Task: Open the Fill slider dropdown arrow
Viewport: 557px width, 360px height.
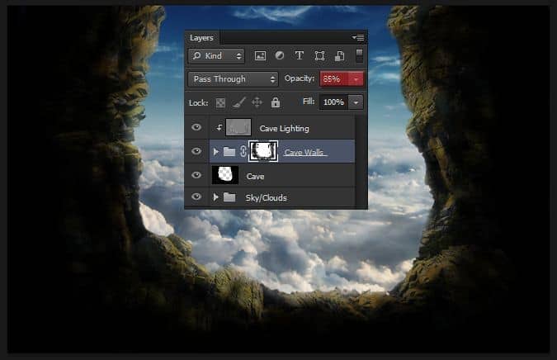Action: (356, 102)
